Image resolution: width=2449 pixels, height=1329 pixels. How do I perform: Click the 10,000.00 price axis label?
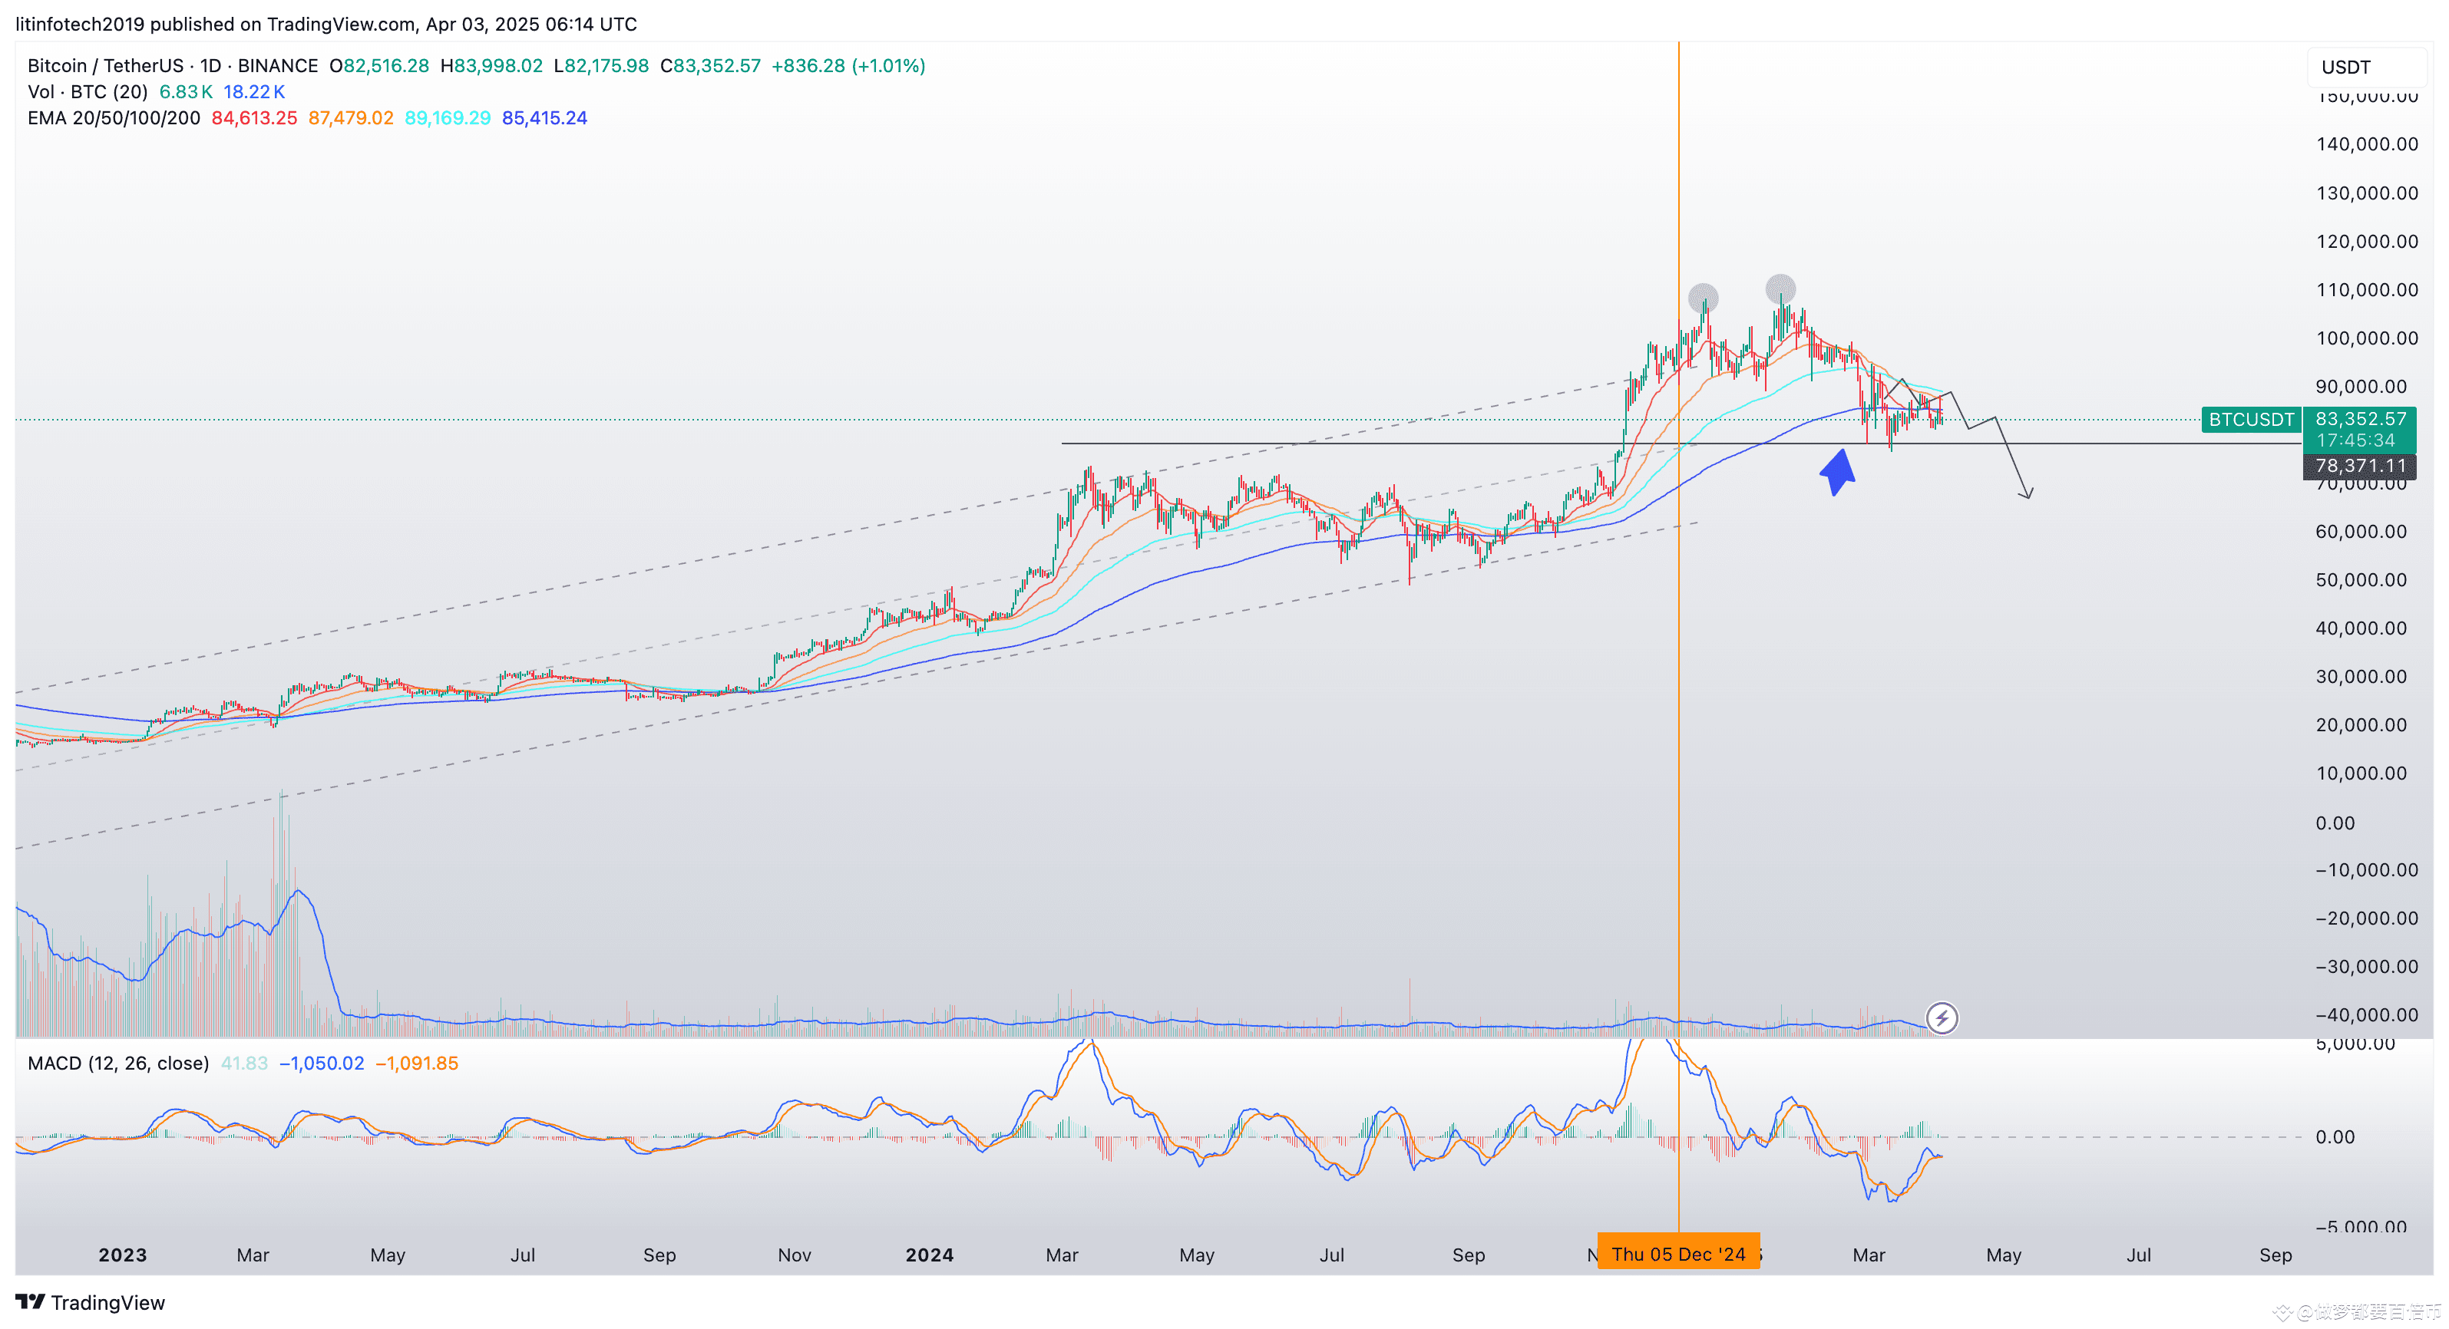2361,773
